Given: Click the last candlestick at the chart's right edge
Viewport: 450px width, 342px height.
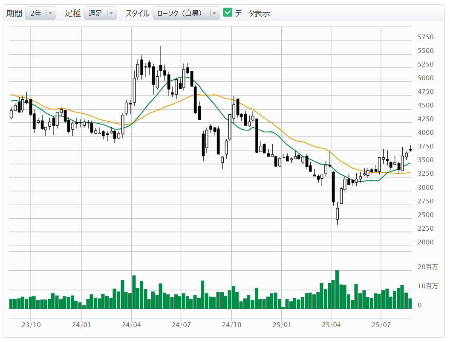Looking at the screenshot, I should pos(410,150).
